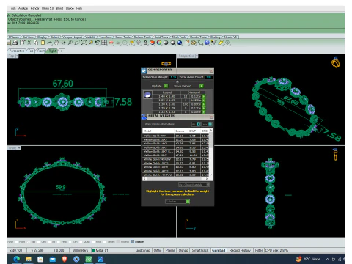Image resolution: width=352 pixels, height=264 pixels.
Task: Click the metal table vertical scrollbar
Action: point(210,153)
